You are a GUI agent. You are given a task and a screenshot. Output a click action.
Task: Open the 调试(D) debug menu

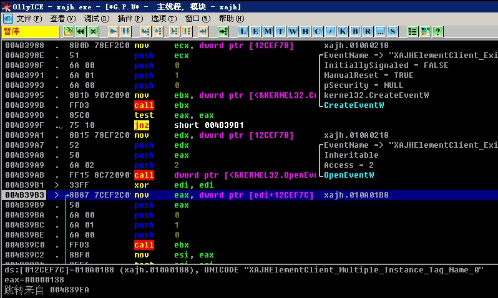96,19
